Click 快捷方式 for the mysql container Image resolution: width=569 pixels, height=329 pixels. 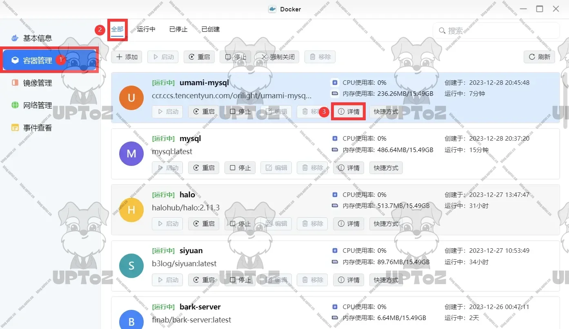pyautogui.click(x=386, y=168)
